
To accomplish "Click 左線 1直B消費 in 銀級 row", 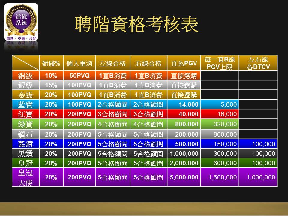I will click(113, 85).
